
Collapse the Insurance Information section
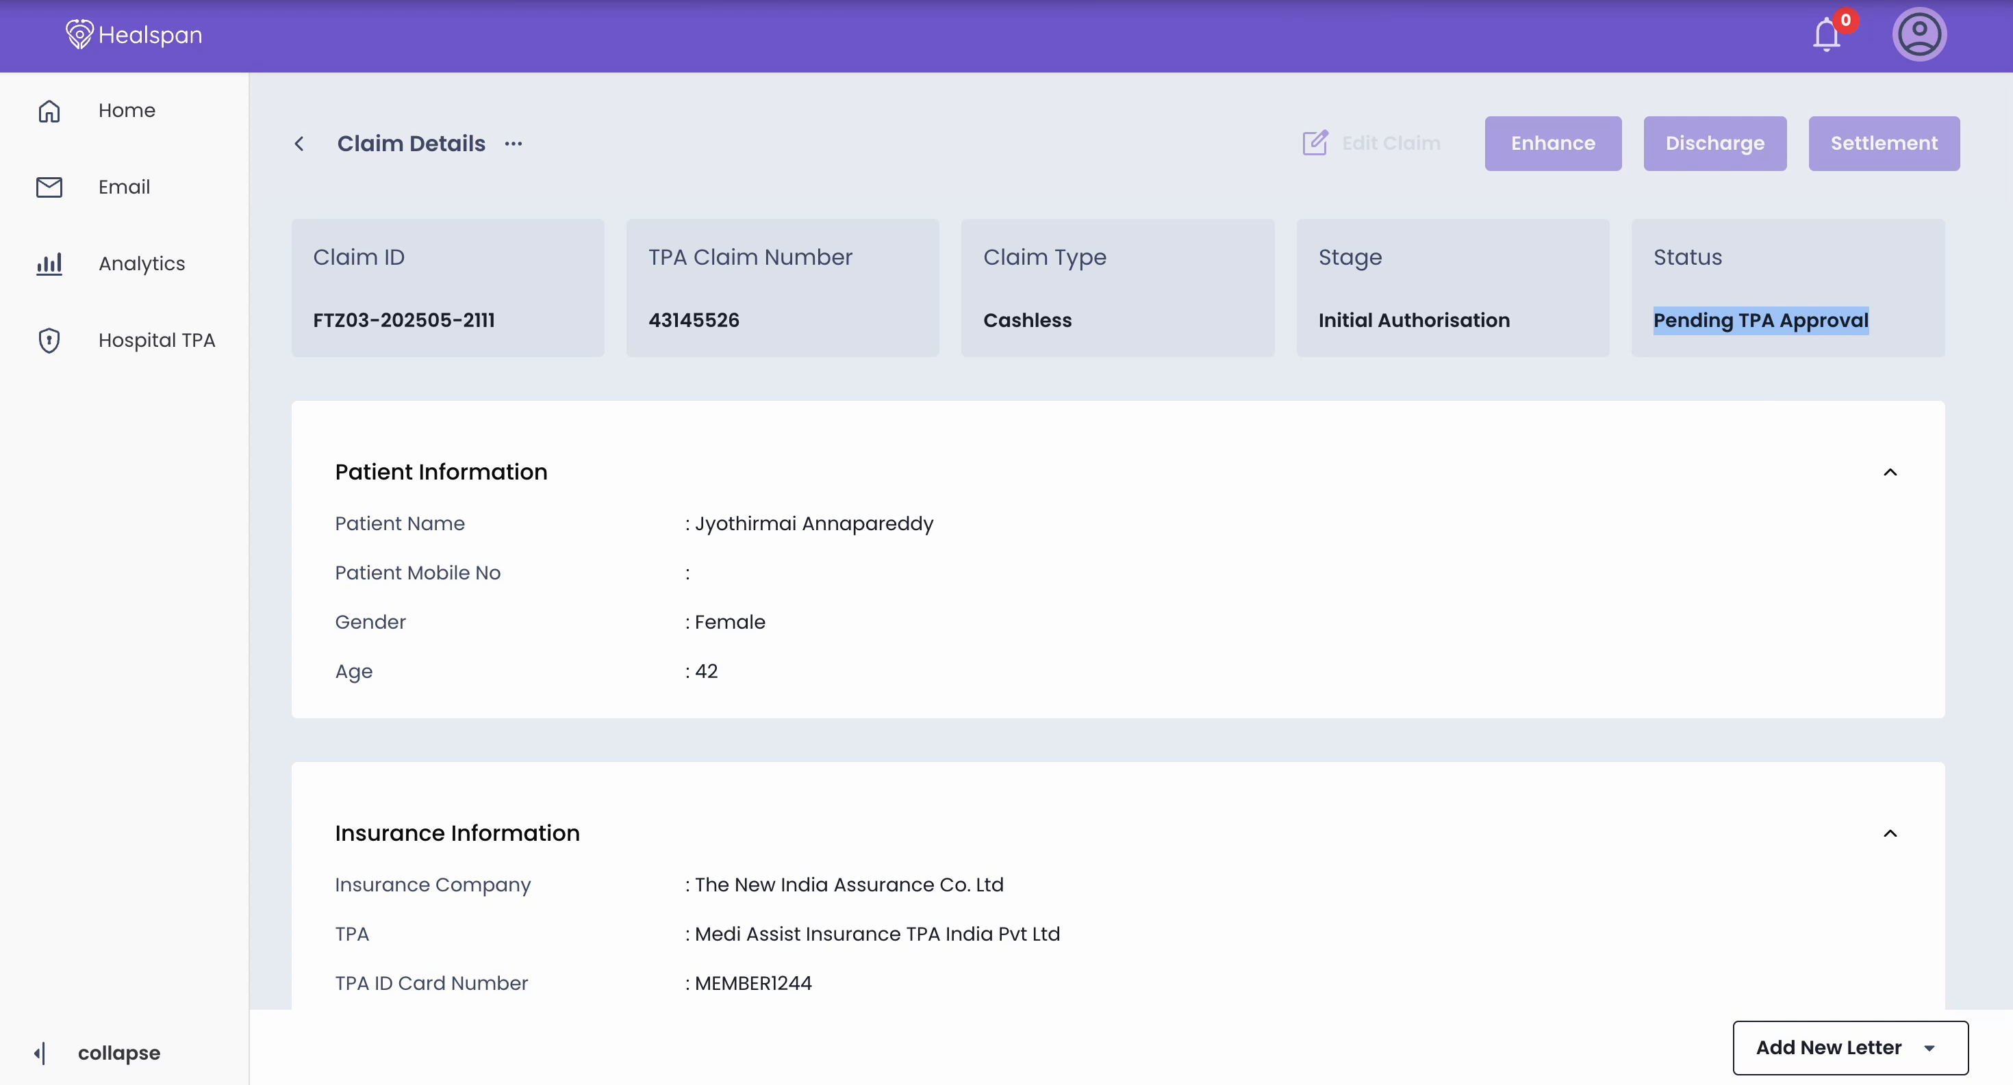1891,834
